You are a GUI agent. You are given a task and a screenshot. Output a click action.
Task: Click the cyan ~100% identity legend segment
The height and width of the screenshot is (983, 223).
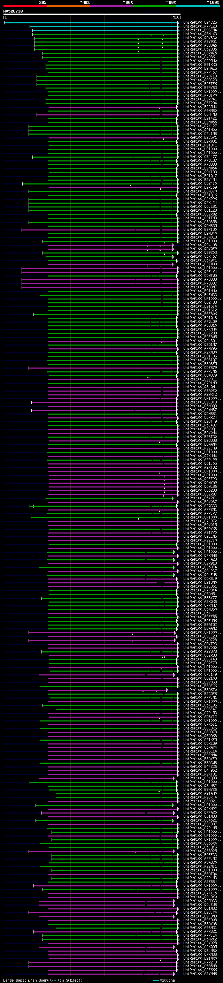(198, 6)
